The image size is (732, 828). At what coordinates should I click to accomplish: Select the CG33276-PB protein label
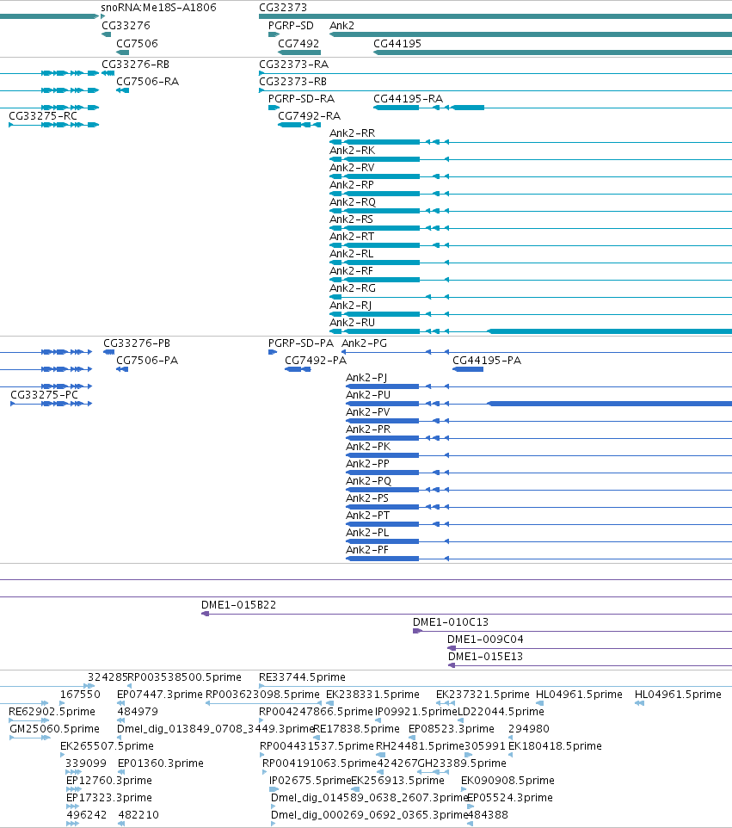click(x=137, y=343)
